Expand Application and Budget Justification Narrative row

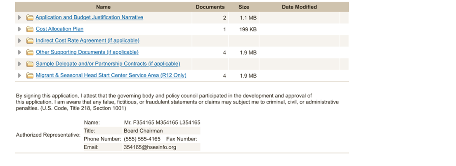(x=19, y=18)
